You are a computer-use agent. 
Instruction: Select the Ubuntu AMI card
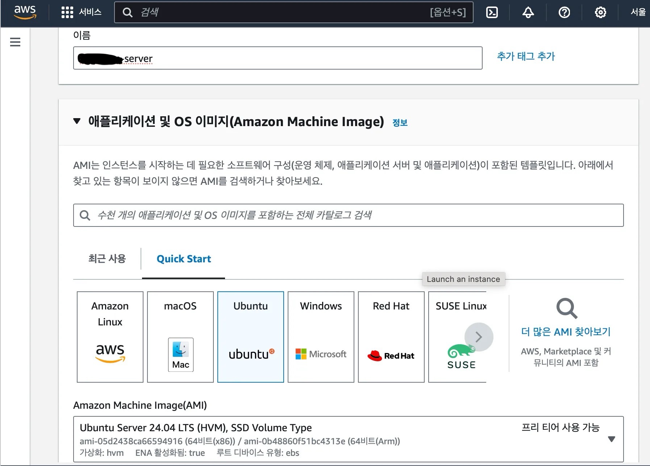point(251,337)
